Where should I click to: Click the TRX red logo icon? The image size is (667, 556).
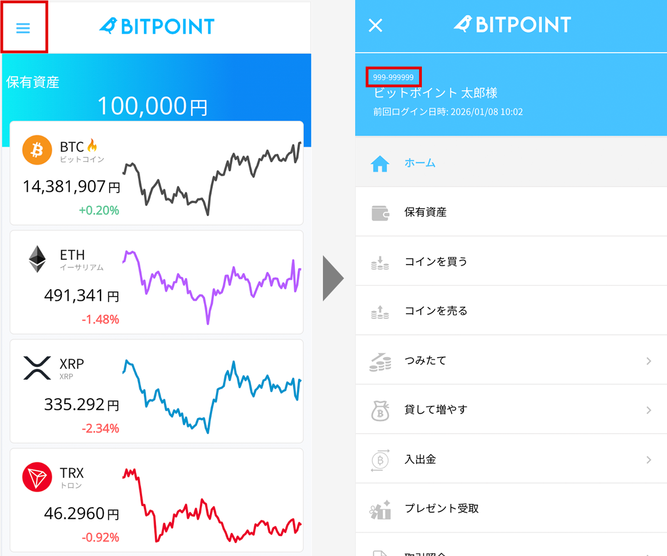point(37,477)
